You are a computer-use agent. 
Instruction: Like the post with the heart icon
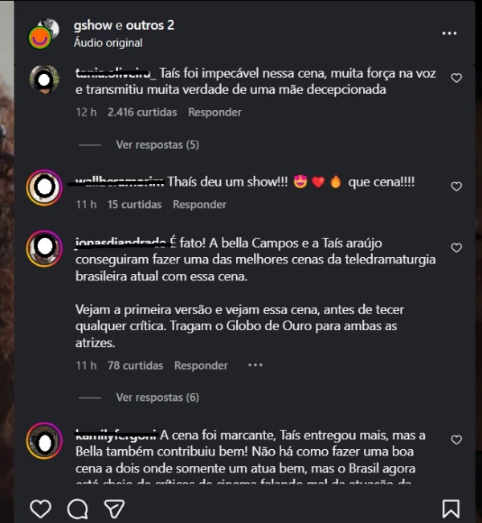[40, 509]
